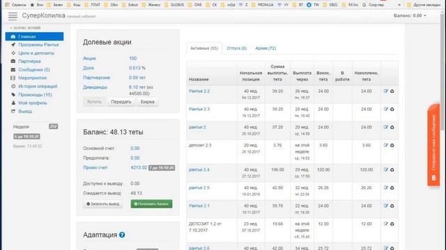Viewport: 446px width, 250px height.
Task: Click the edit icon in the Рантье 2.1 row
Action: pyautogui.click(x=385, y=206)
